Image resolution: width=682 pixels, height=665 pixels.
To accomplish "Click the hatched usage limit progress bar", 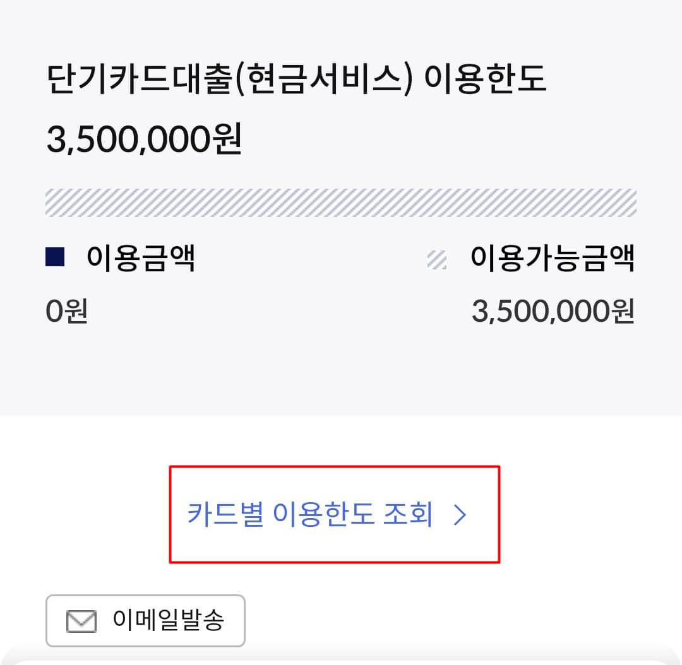I will pos(341,202).
